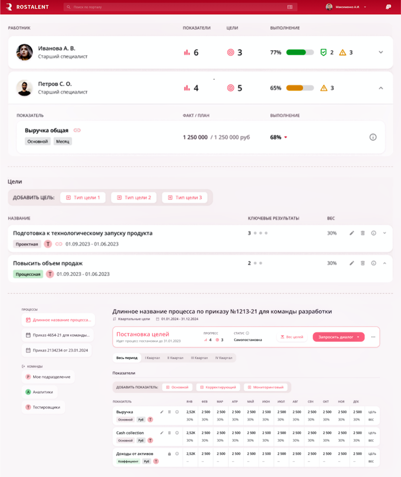Open info for Подготовка к технологическому запуску goal
401x477 pixels.
coord(373,233)
